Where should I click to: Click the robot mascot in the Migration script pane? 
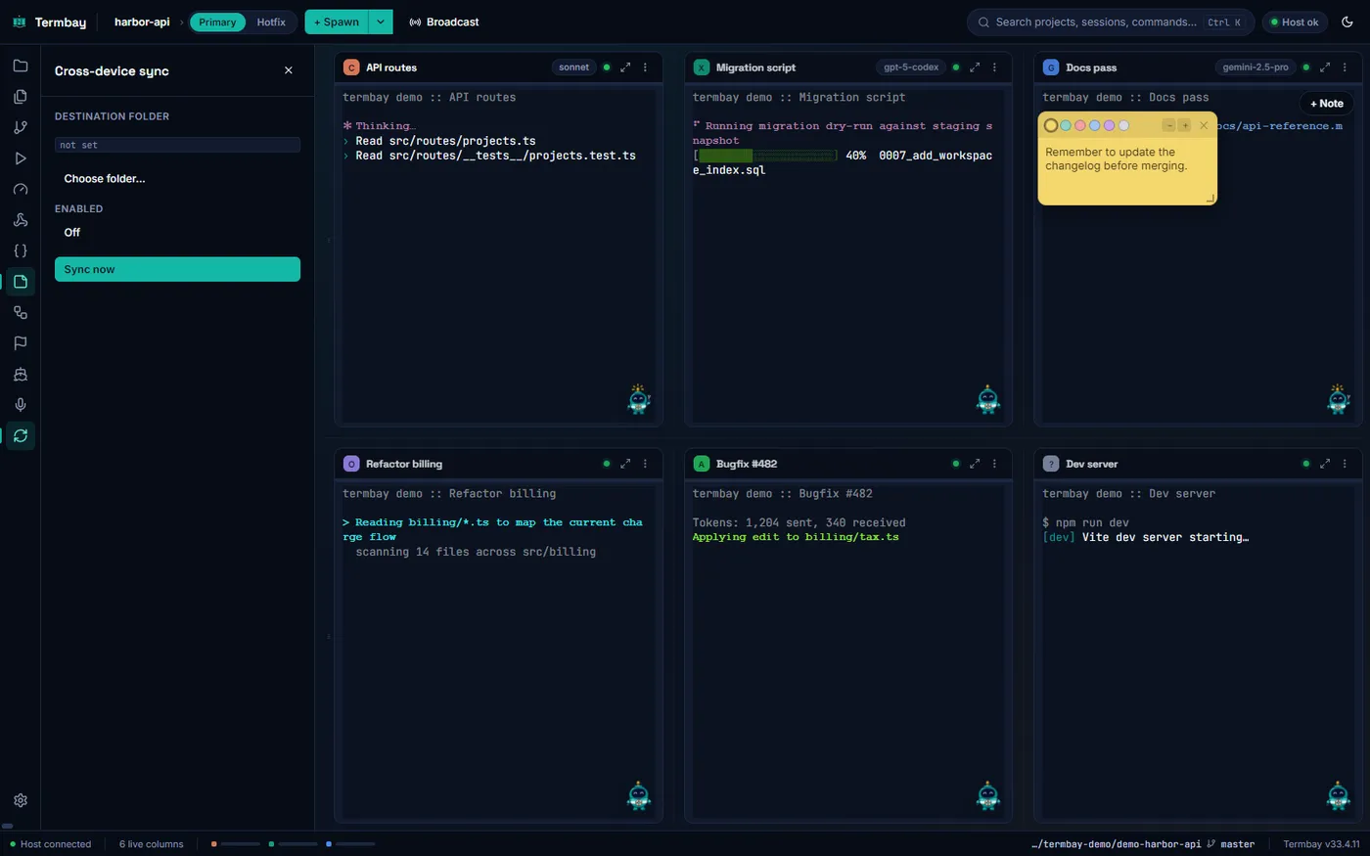tap(988, 399)
